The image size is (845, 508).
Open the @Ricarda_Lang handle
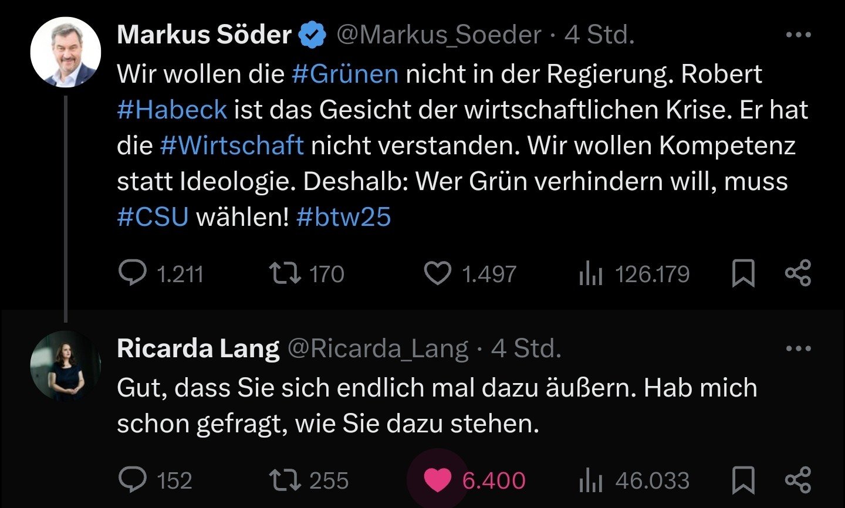(377, 348)
